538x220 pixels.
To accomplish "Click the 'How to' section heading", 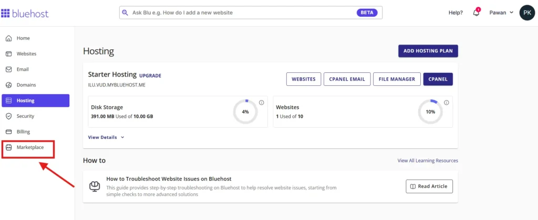I will (95, 160).
